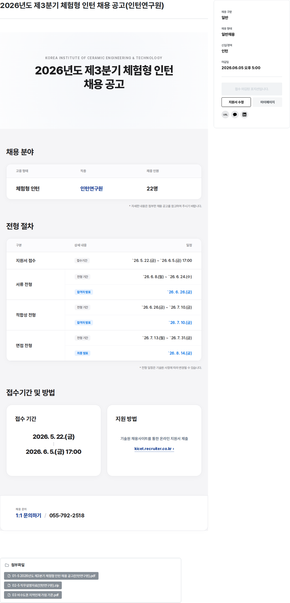Click the `26. 7. 13.(월) ~ `26. 7. 31.(금) period
This screenshot has height=603, width=290.
coord(167,338)
